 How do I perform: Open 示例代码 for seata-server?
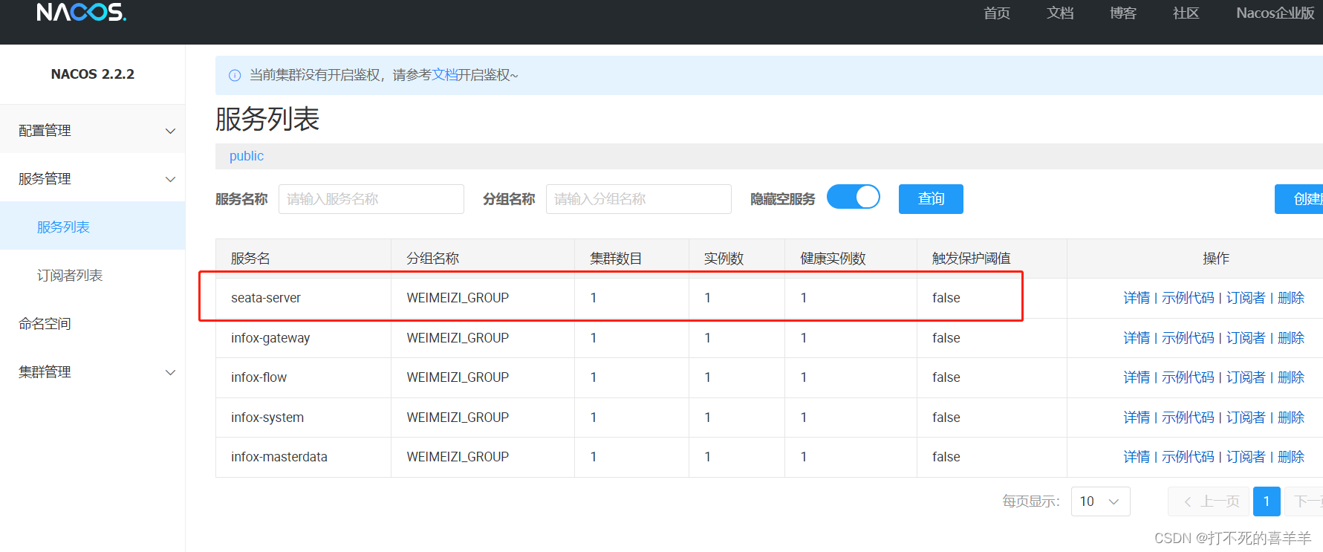1188,298
